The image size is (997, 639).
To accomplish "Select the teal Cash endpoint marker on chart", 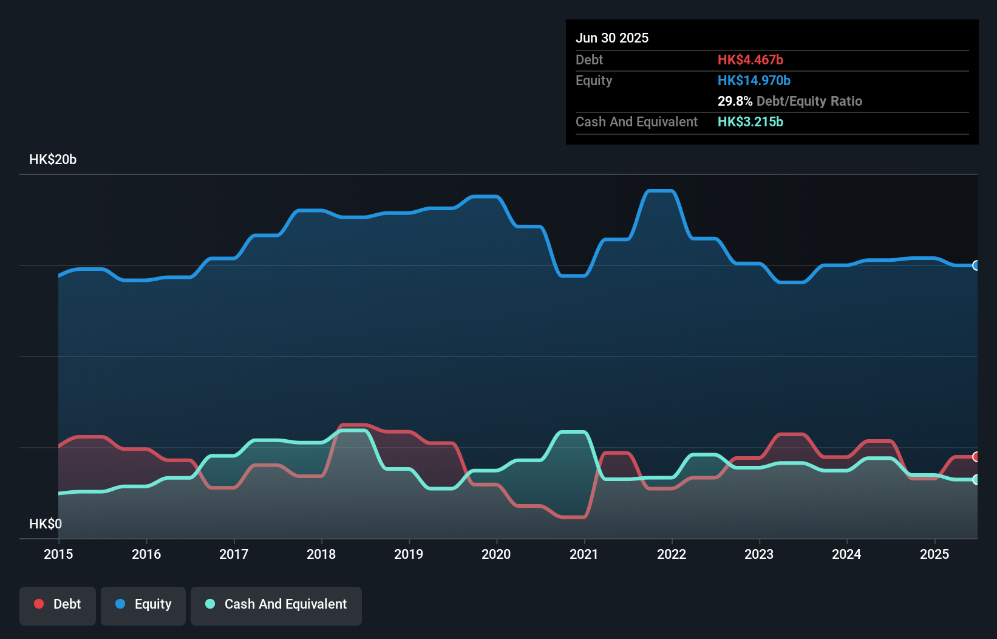I will (976, 479).
